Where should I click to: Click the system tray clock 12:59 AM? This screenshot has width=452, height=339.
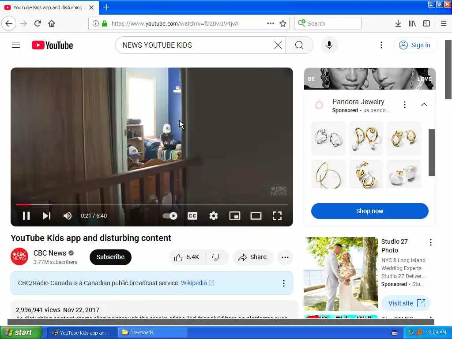436,333
